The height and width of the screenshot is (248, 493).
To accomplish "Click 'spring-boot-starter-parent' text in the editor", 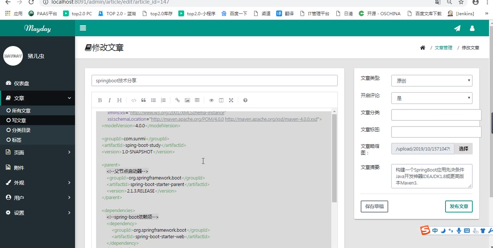I will (x=157, y=184).
